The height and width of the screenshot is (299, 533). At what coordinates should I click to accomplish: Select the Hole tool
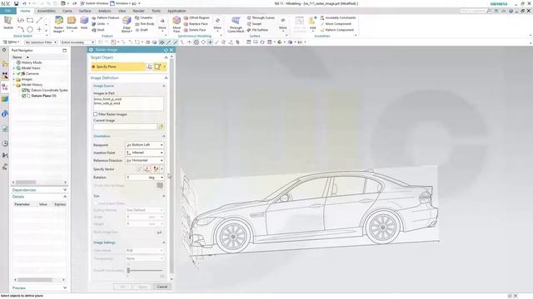click(x=84, y=23)
